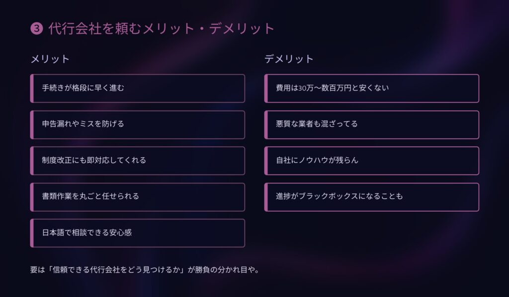This screenshot has width=509, height=297.
Task: Select the 自社にノウハウが残らん card
Action: 372,161
